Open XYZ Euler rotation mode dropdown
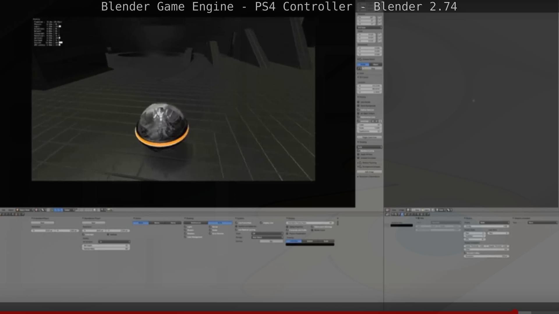Screen dimensions: 559x314 pyautogui.click(x=369, y=27)
